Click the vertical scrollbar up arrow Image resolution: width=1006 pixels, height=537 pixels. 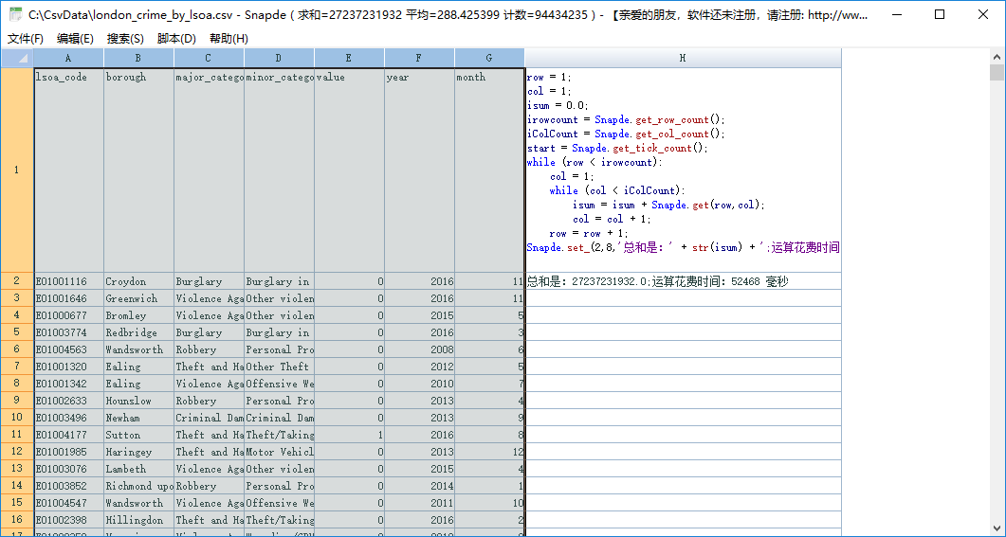coord(997,56)
